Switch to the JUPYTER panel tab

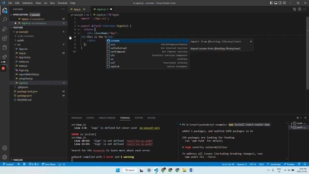coord(139,118)
